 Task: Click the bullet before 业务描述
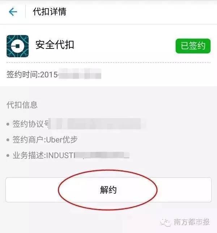click(x=8, y=156)
